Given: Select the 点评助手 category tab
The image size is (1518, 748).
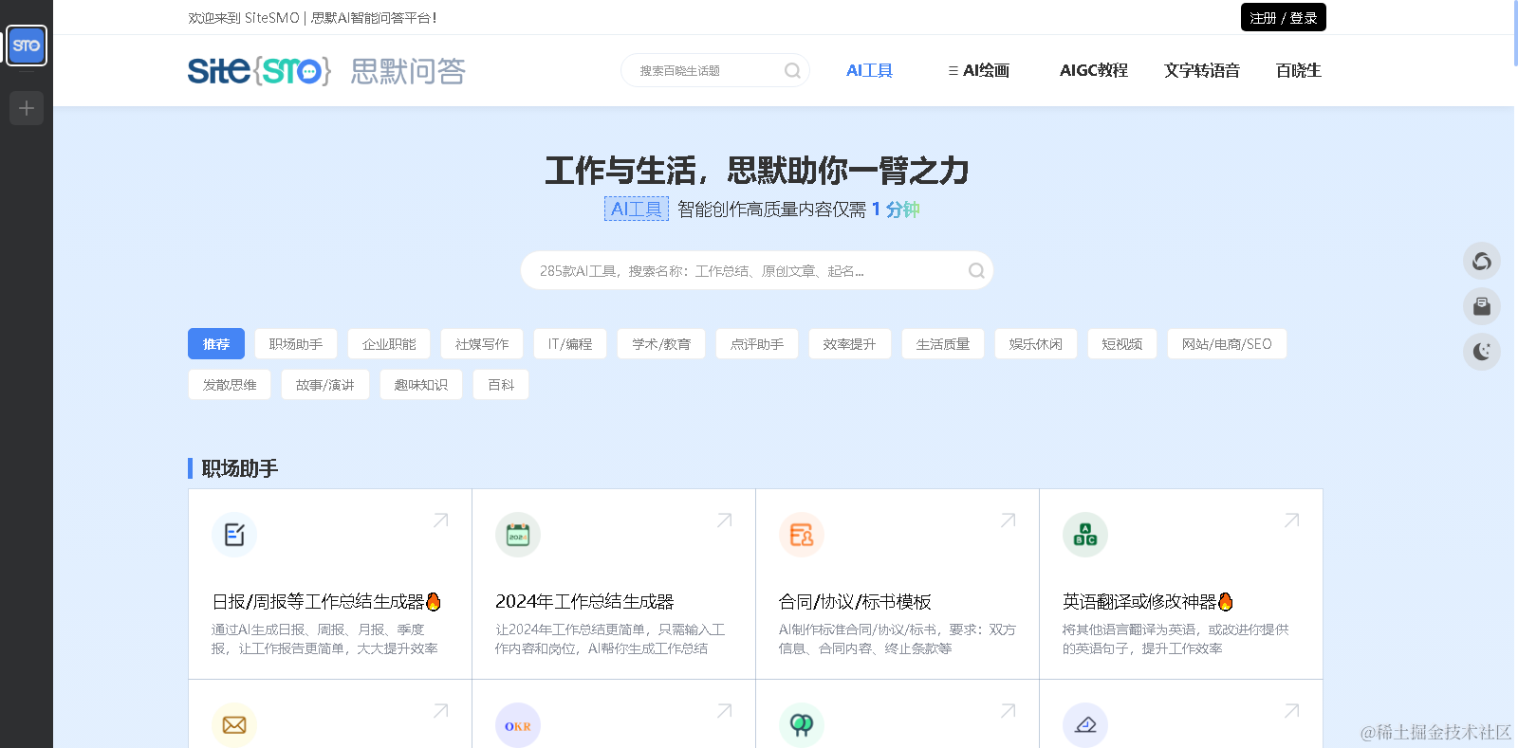Looking at the screenshot, I should 757,344.
